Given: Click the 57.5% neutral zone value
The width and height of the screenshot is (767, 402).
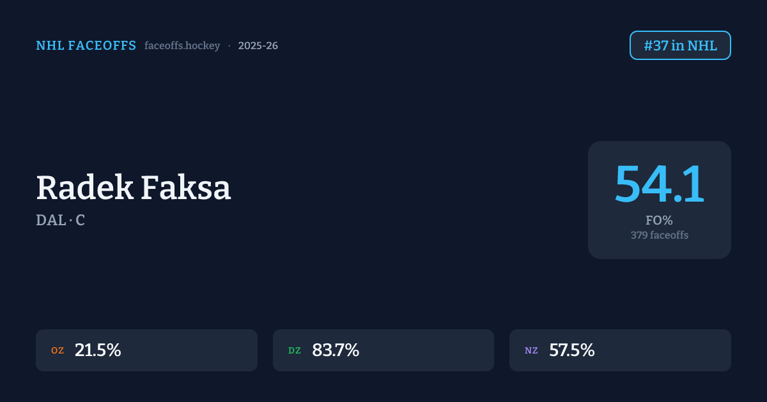Looking at the screenshot, I should [x=572, y=350].
